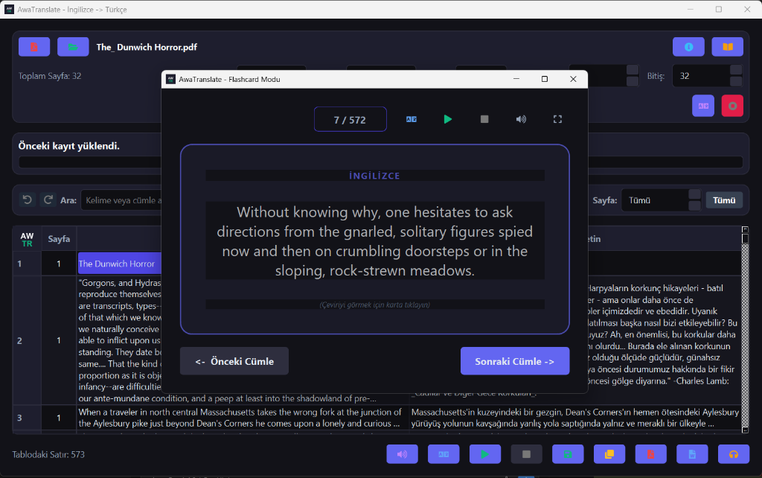Click the flashcard to reveal the translation
Image resolution: width=762 pixels, height=478 pixels.
click(375, 239)
